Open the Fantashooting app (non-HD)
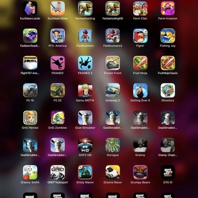198x198 pixels. coord(85,8)
